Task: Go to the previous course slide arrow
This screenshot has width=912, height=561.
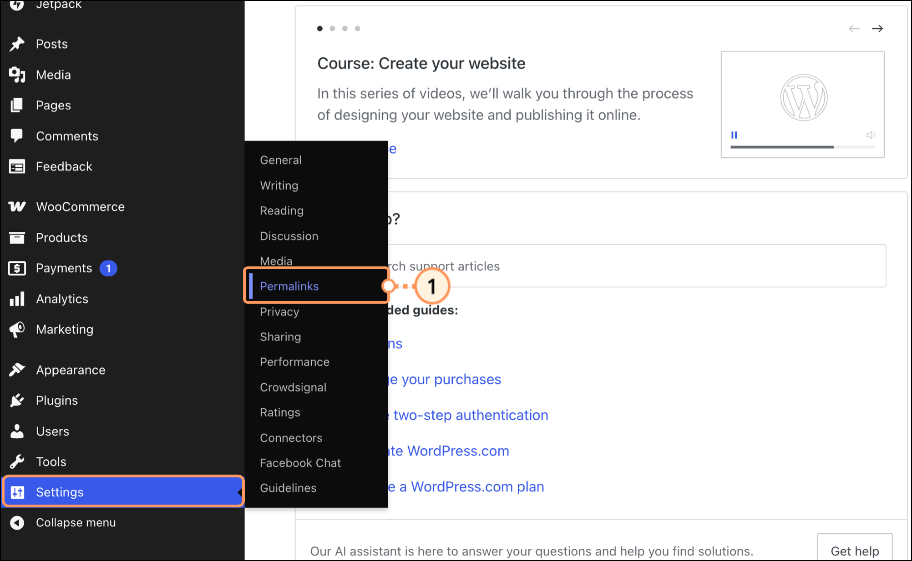Action: point(854,29)
